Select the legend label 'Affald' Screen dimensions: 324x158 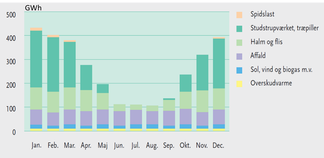[258, 56]
